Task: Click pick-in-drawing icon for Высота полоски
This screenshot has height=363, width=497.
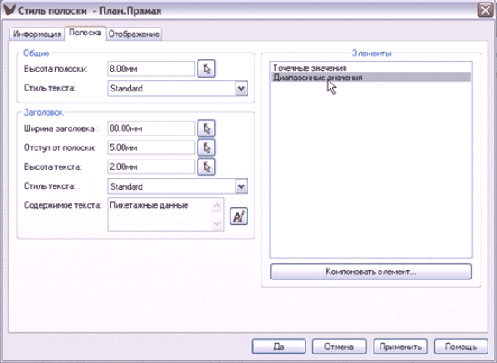Action: click(x=206, y=69)
